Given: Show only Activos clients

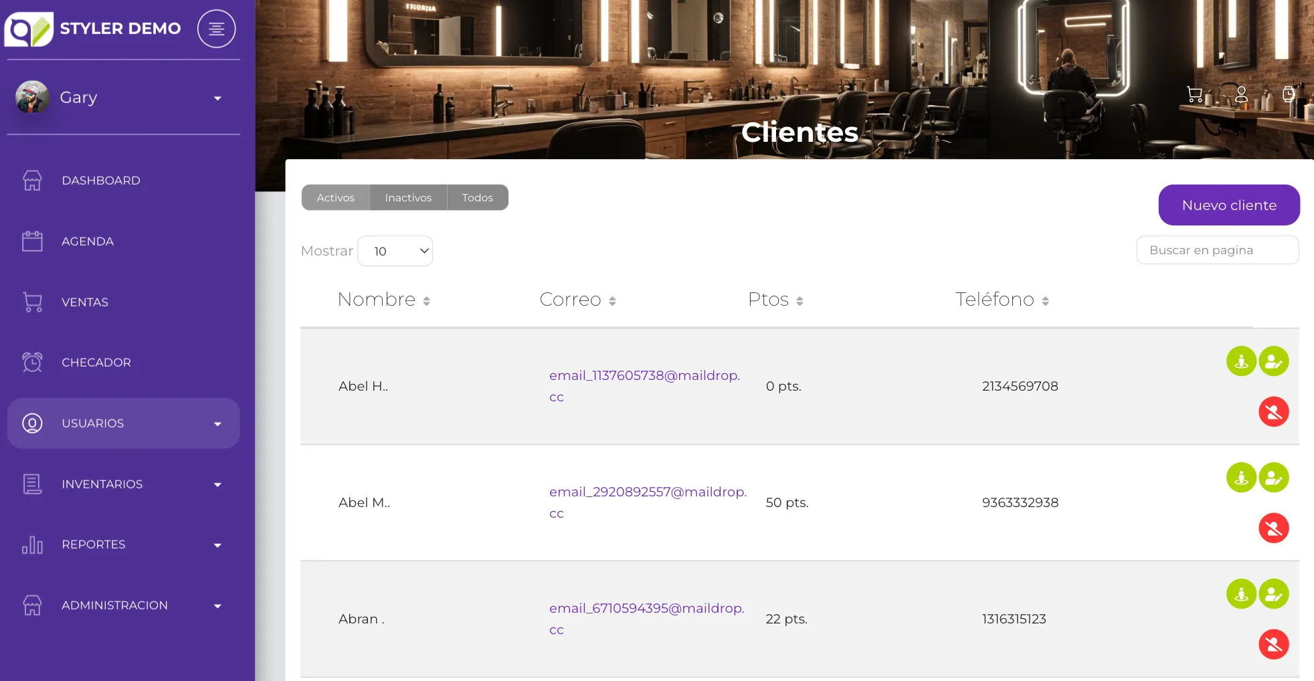Looking at the screenshot, I should click(335, 197).
